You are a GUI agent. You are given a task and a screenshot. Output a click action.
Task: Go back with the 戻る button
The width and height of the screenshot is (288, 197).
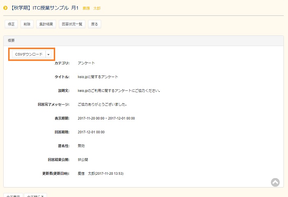(x=95, y=24)
